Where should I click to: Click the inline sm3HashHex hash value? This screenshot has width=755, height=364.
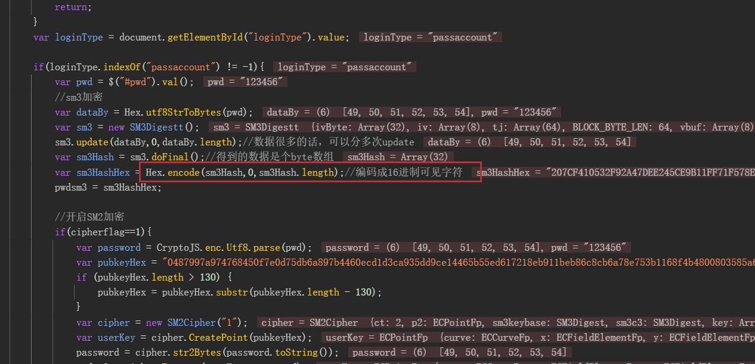click(x=614, y=172)
